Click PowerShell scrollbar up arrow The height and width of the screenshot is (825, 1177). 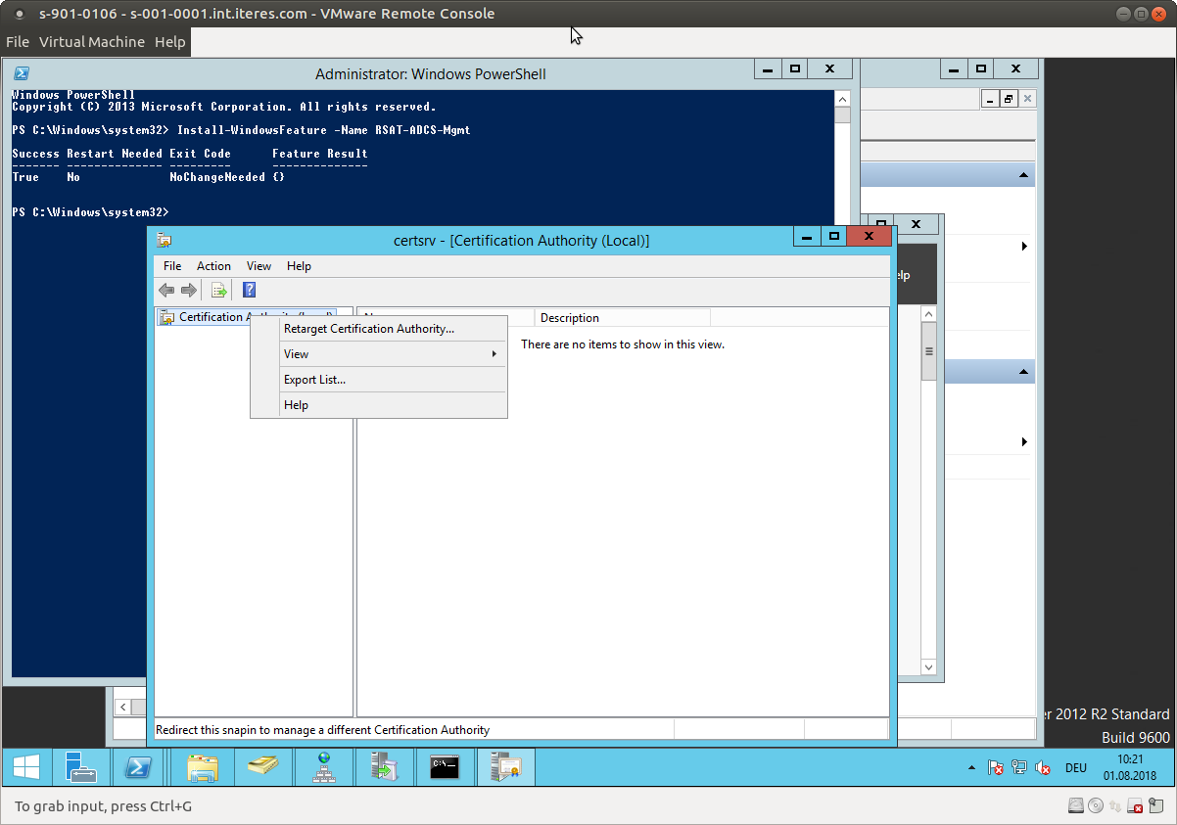tap(842, 99)
